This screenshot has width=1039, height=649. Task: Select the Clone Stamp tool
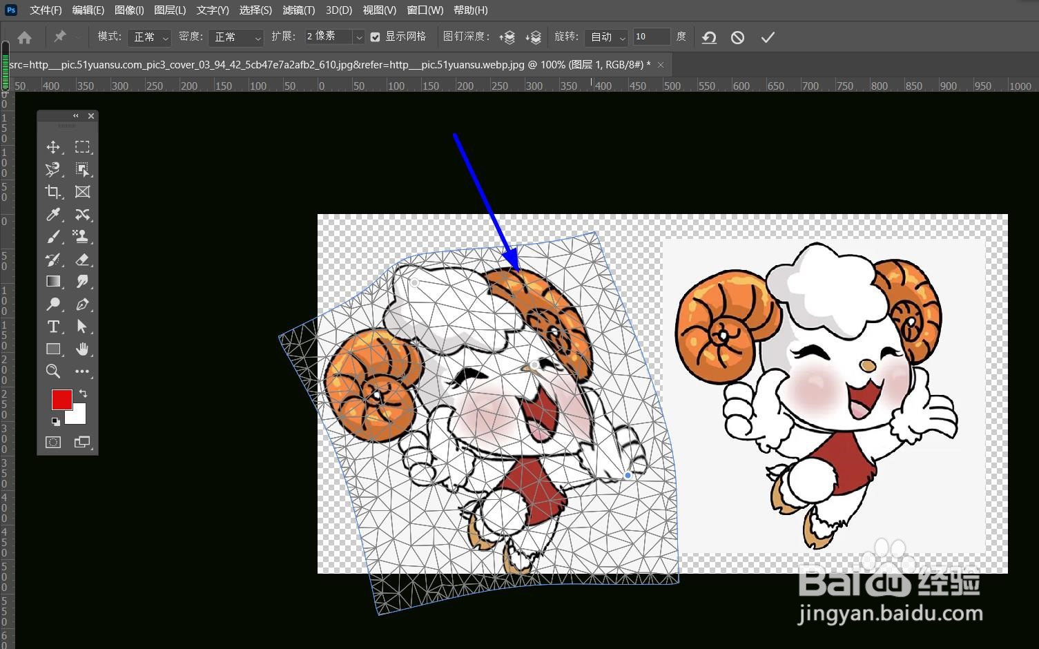[82, 237]
